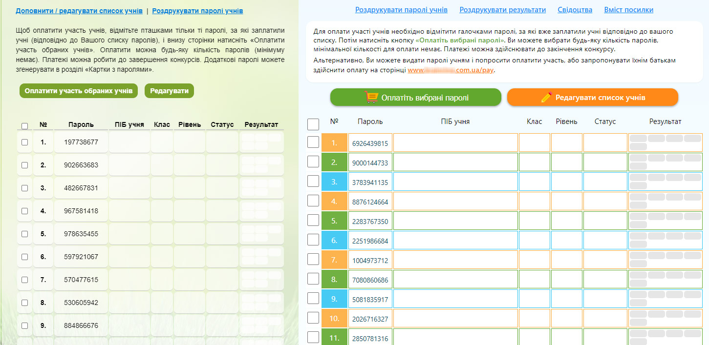Open the Вміст посилки link
Image resolution: width=709 pixels, height=345 pixels.
[629, 10]
